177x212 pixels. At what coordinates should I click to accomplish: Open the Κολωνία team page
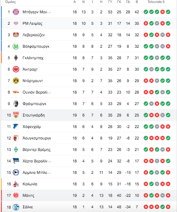coord(30,184)
